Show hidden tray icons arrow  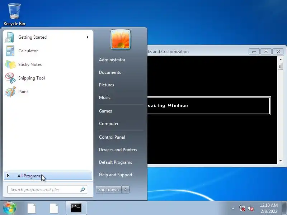click(234, 208)
